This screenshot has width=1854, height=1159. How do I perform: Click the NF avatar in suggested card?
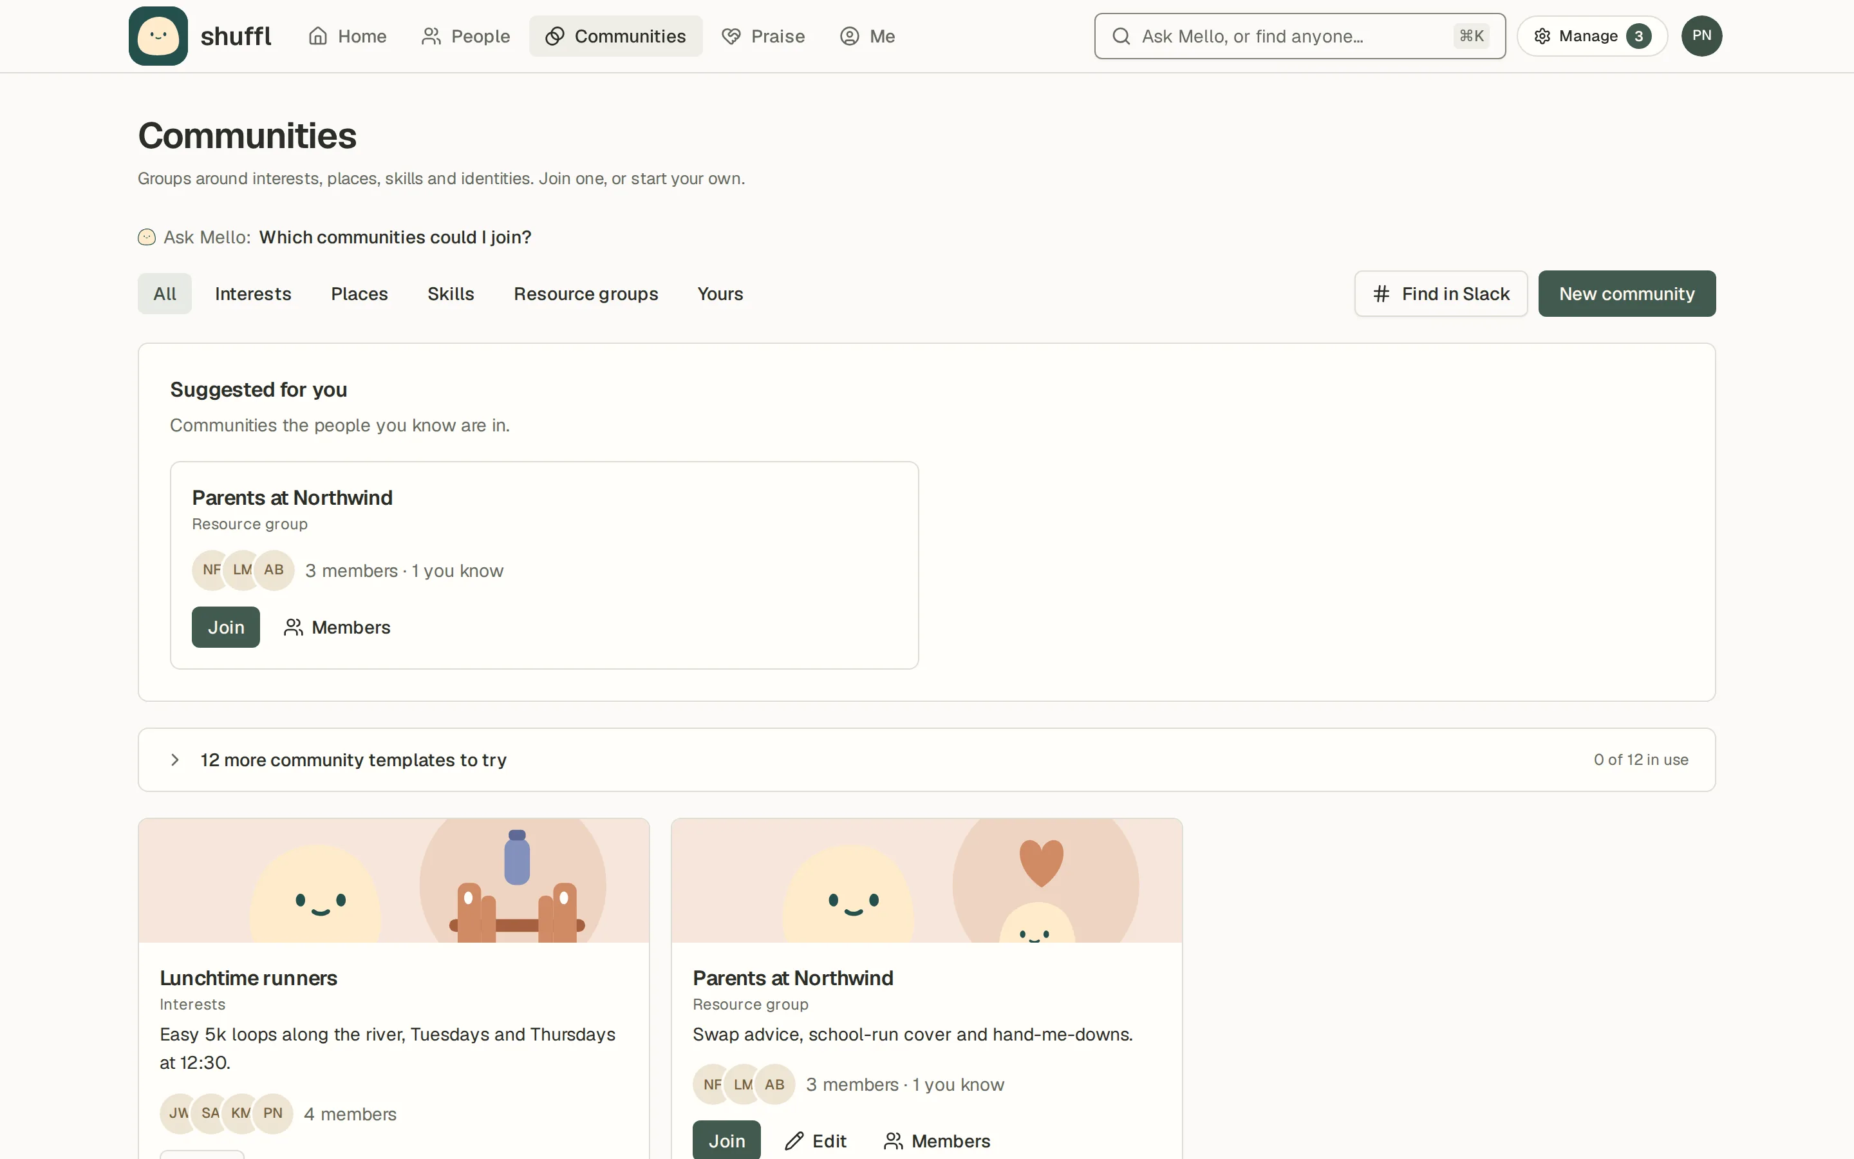(211, 570)
